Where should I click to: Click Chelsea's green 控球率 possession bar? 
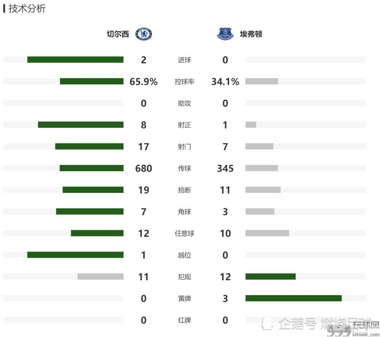pyautogui.click(x=92, y=81)
